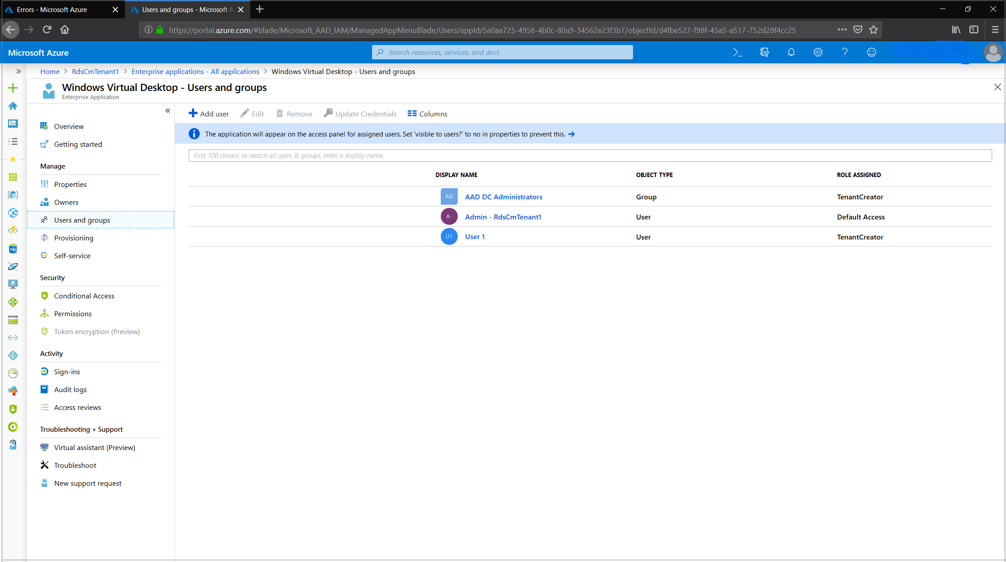This screenshot has width=1006, height=562.
Task: Switch to Errors - Microsoft Azure tab
Action: [62, 9]
